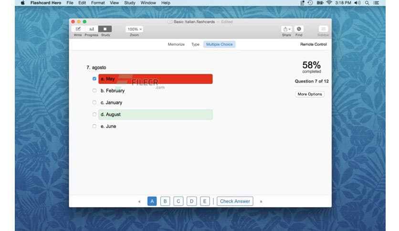
Task: Uncheck the checkbox for a. May
Action: [94, 79]
